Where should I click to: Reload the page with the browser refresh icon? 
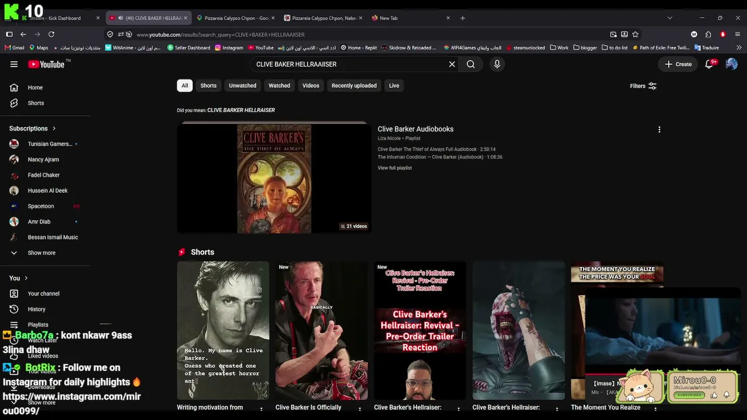tap(51, 34)
